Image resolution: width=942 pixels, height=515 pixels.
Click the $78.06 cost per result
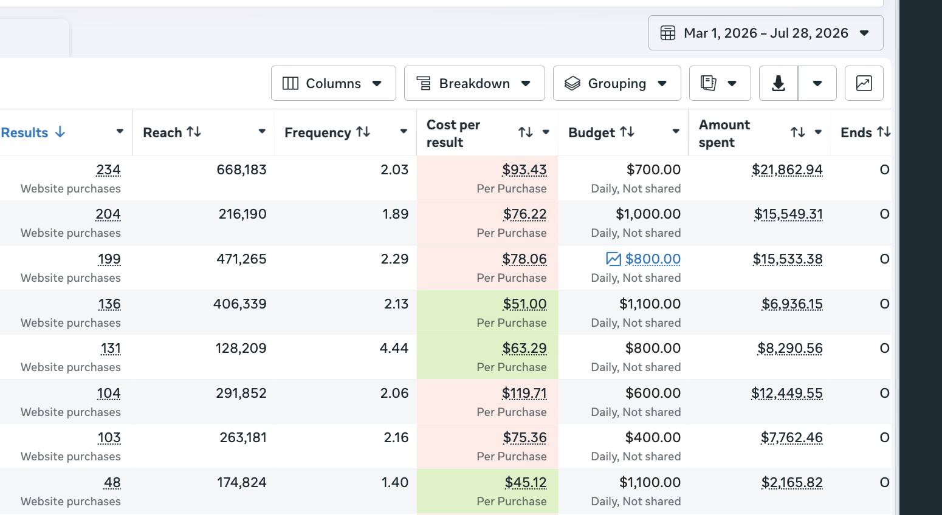click(x=524, y=259)
